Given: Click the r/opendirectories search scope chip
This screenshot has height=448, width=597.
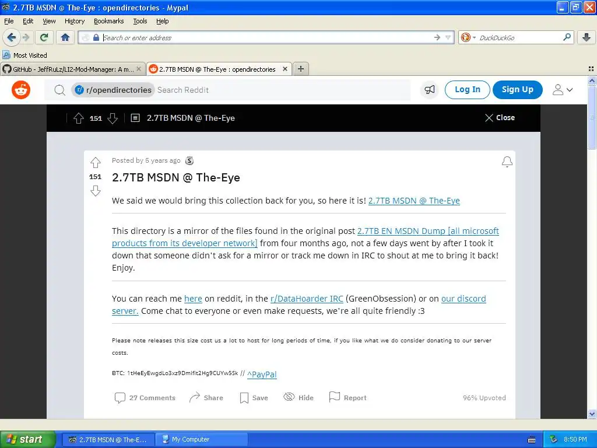Looking at the screenshot, I should [x=113, y=90].
